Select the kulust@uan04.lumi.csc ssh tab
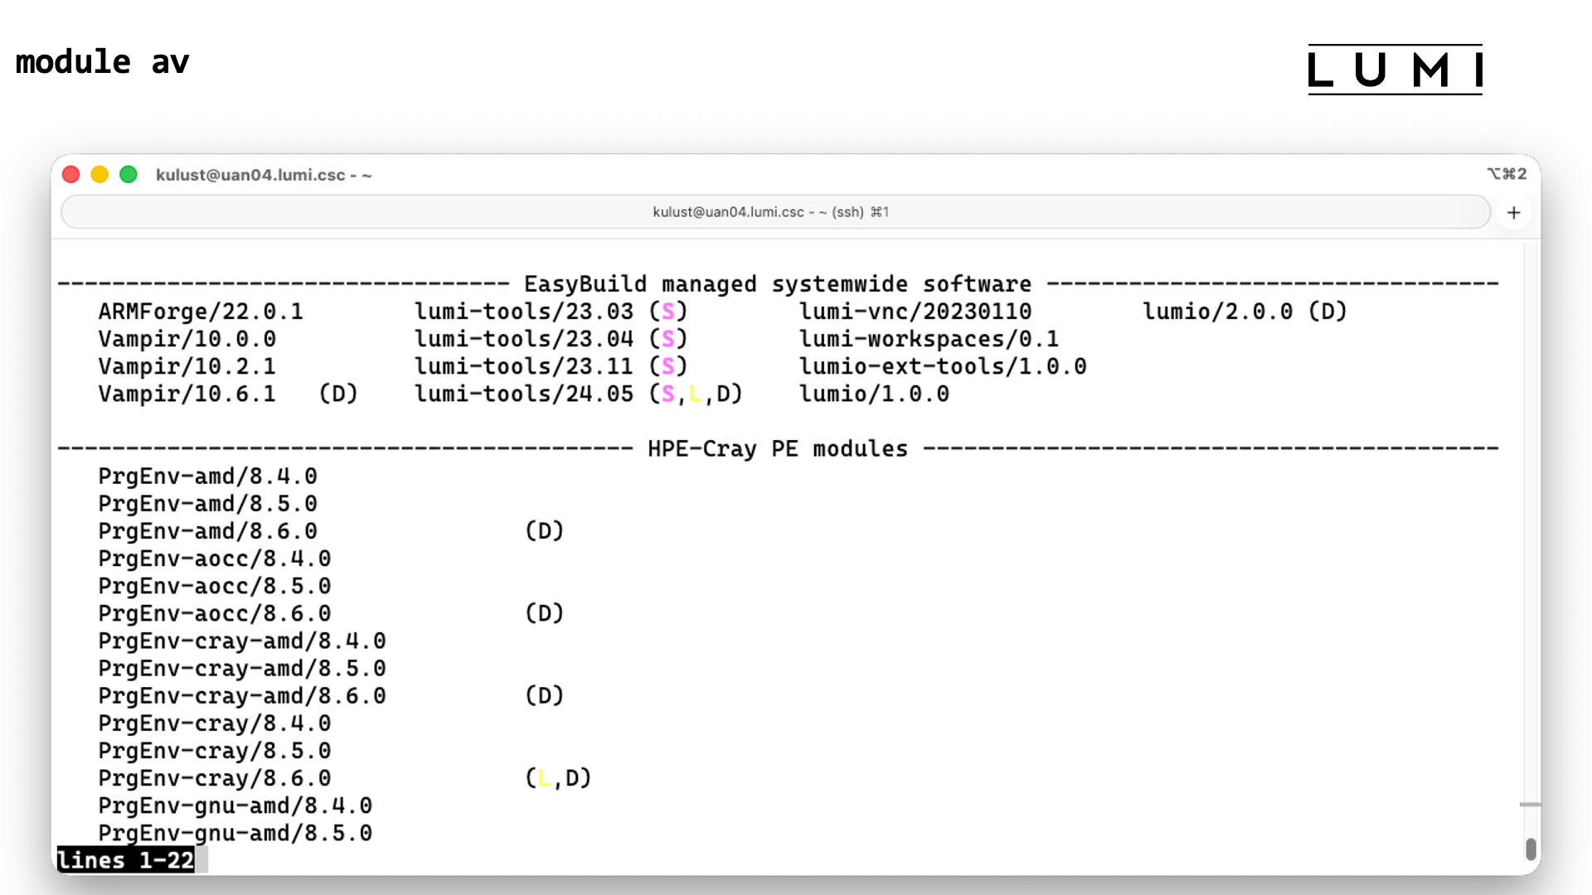The image size is (1592, 895). (769, 212)
